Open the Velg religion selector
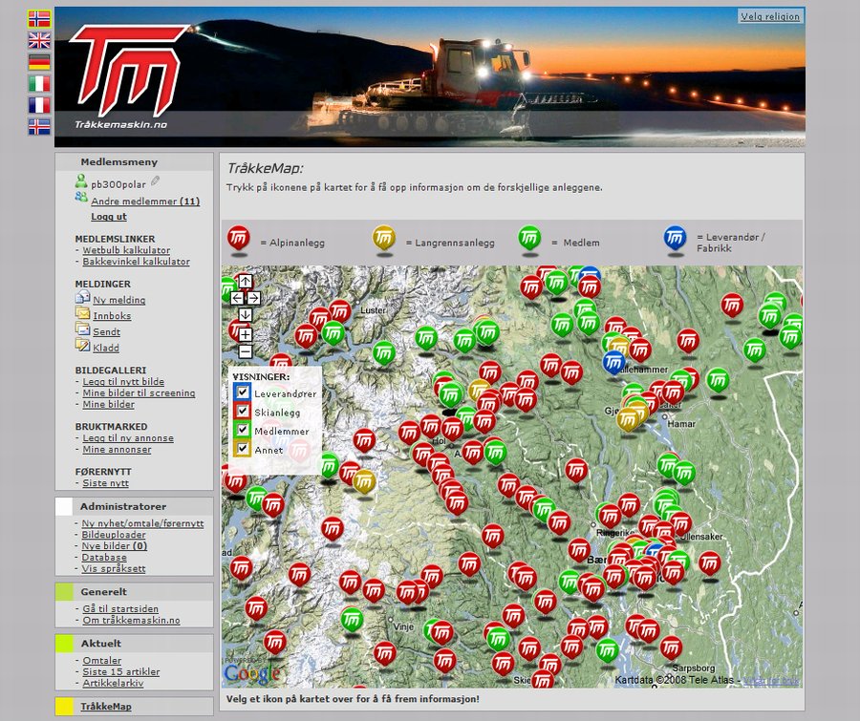 coord(770,16)
